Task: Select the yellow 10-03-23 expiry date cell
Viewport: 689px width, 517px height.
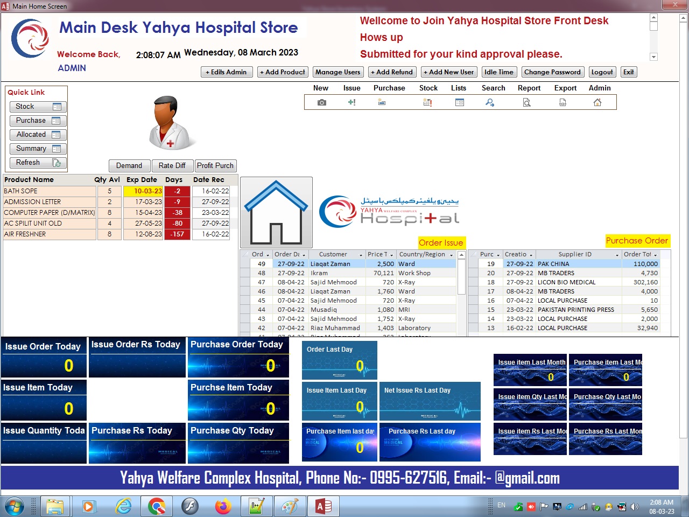Action: tap(143, 191)
